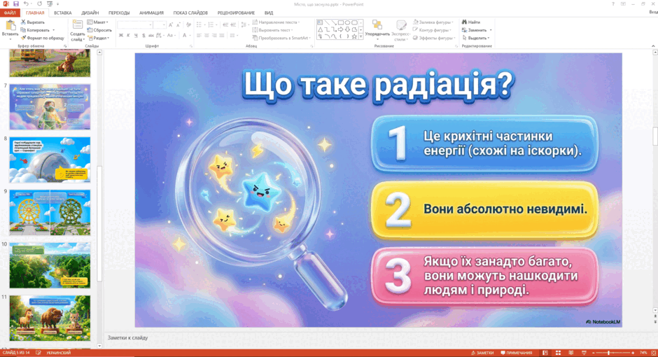This screenshot has height=357, width=658.
Task: Collapse the ribbon using the chevron
Action: [x=653, y=46]
